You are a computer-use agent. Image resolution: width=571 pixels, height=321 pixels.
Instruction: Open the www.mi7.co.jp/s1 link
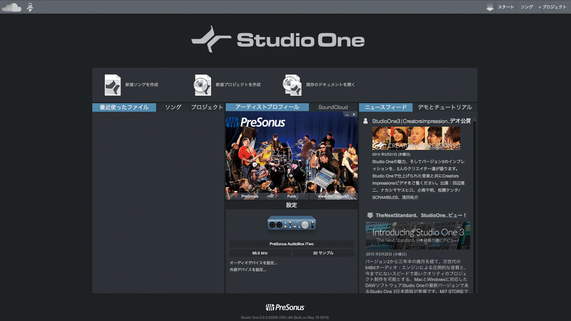pos(333,196)
